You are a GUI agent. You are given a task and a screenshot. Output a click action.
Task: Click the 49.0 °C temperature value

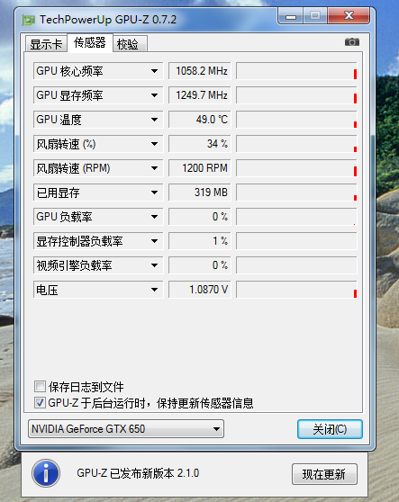(x=200, y=120)
